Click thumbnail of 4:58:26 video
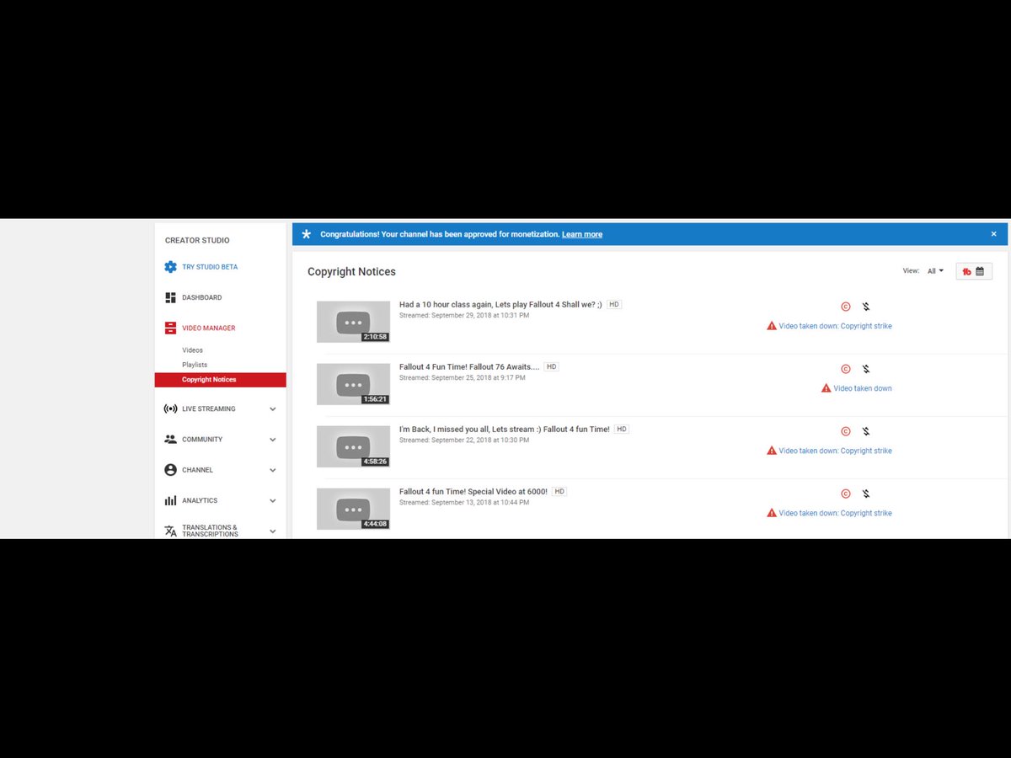Image resolution: width=1011 pixels, height=758 pixels. 353,446
